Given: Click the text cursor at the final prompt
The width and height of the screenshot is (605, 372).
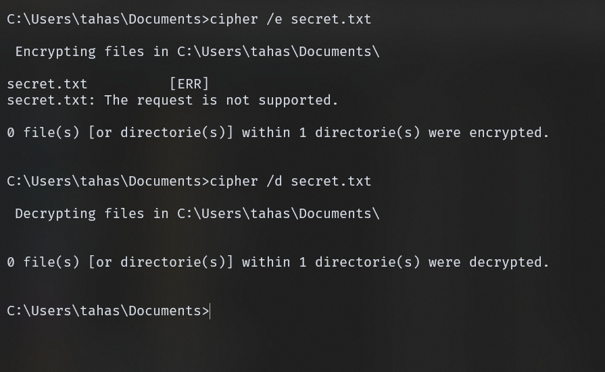Looking at the screenshot, I should tap(211, 311).
